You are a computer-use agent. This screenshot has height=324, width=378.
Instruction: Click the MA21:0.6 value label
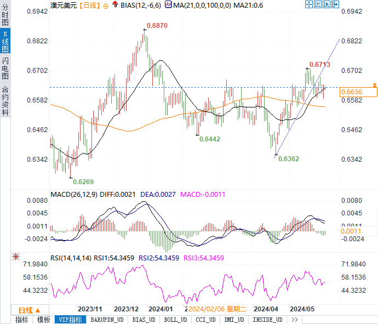click(x=248, y=5)
